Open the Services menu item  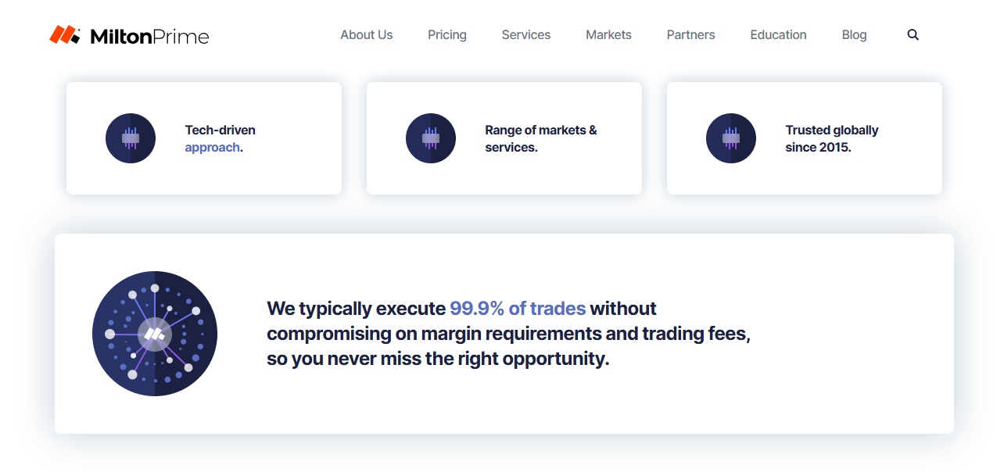[x=526, y=34]
